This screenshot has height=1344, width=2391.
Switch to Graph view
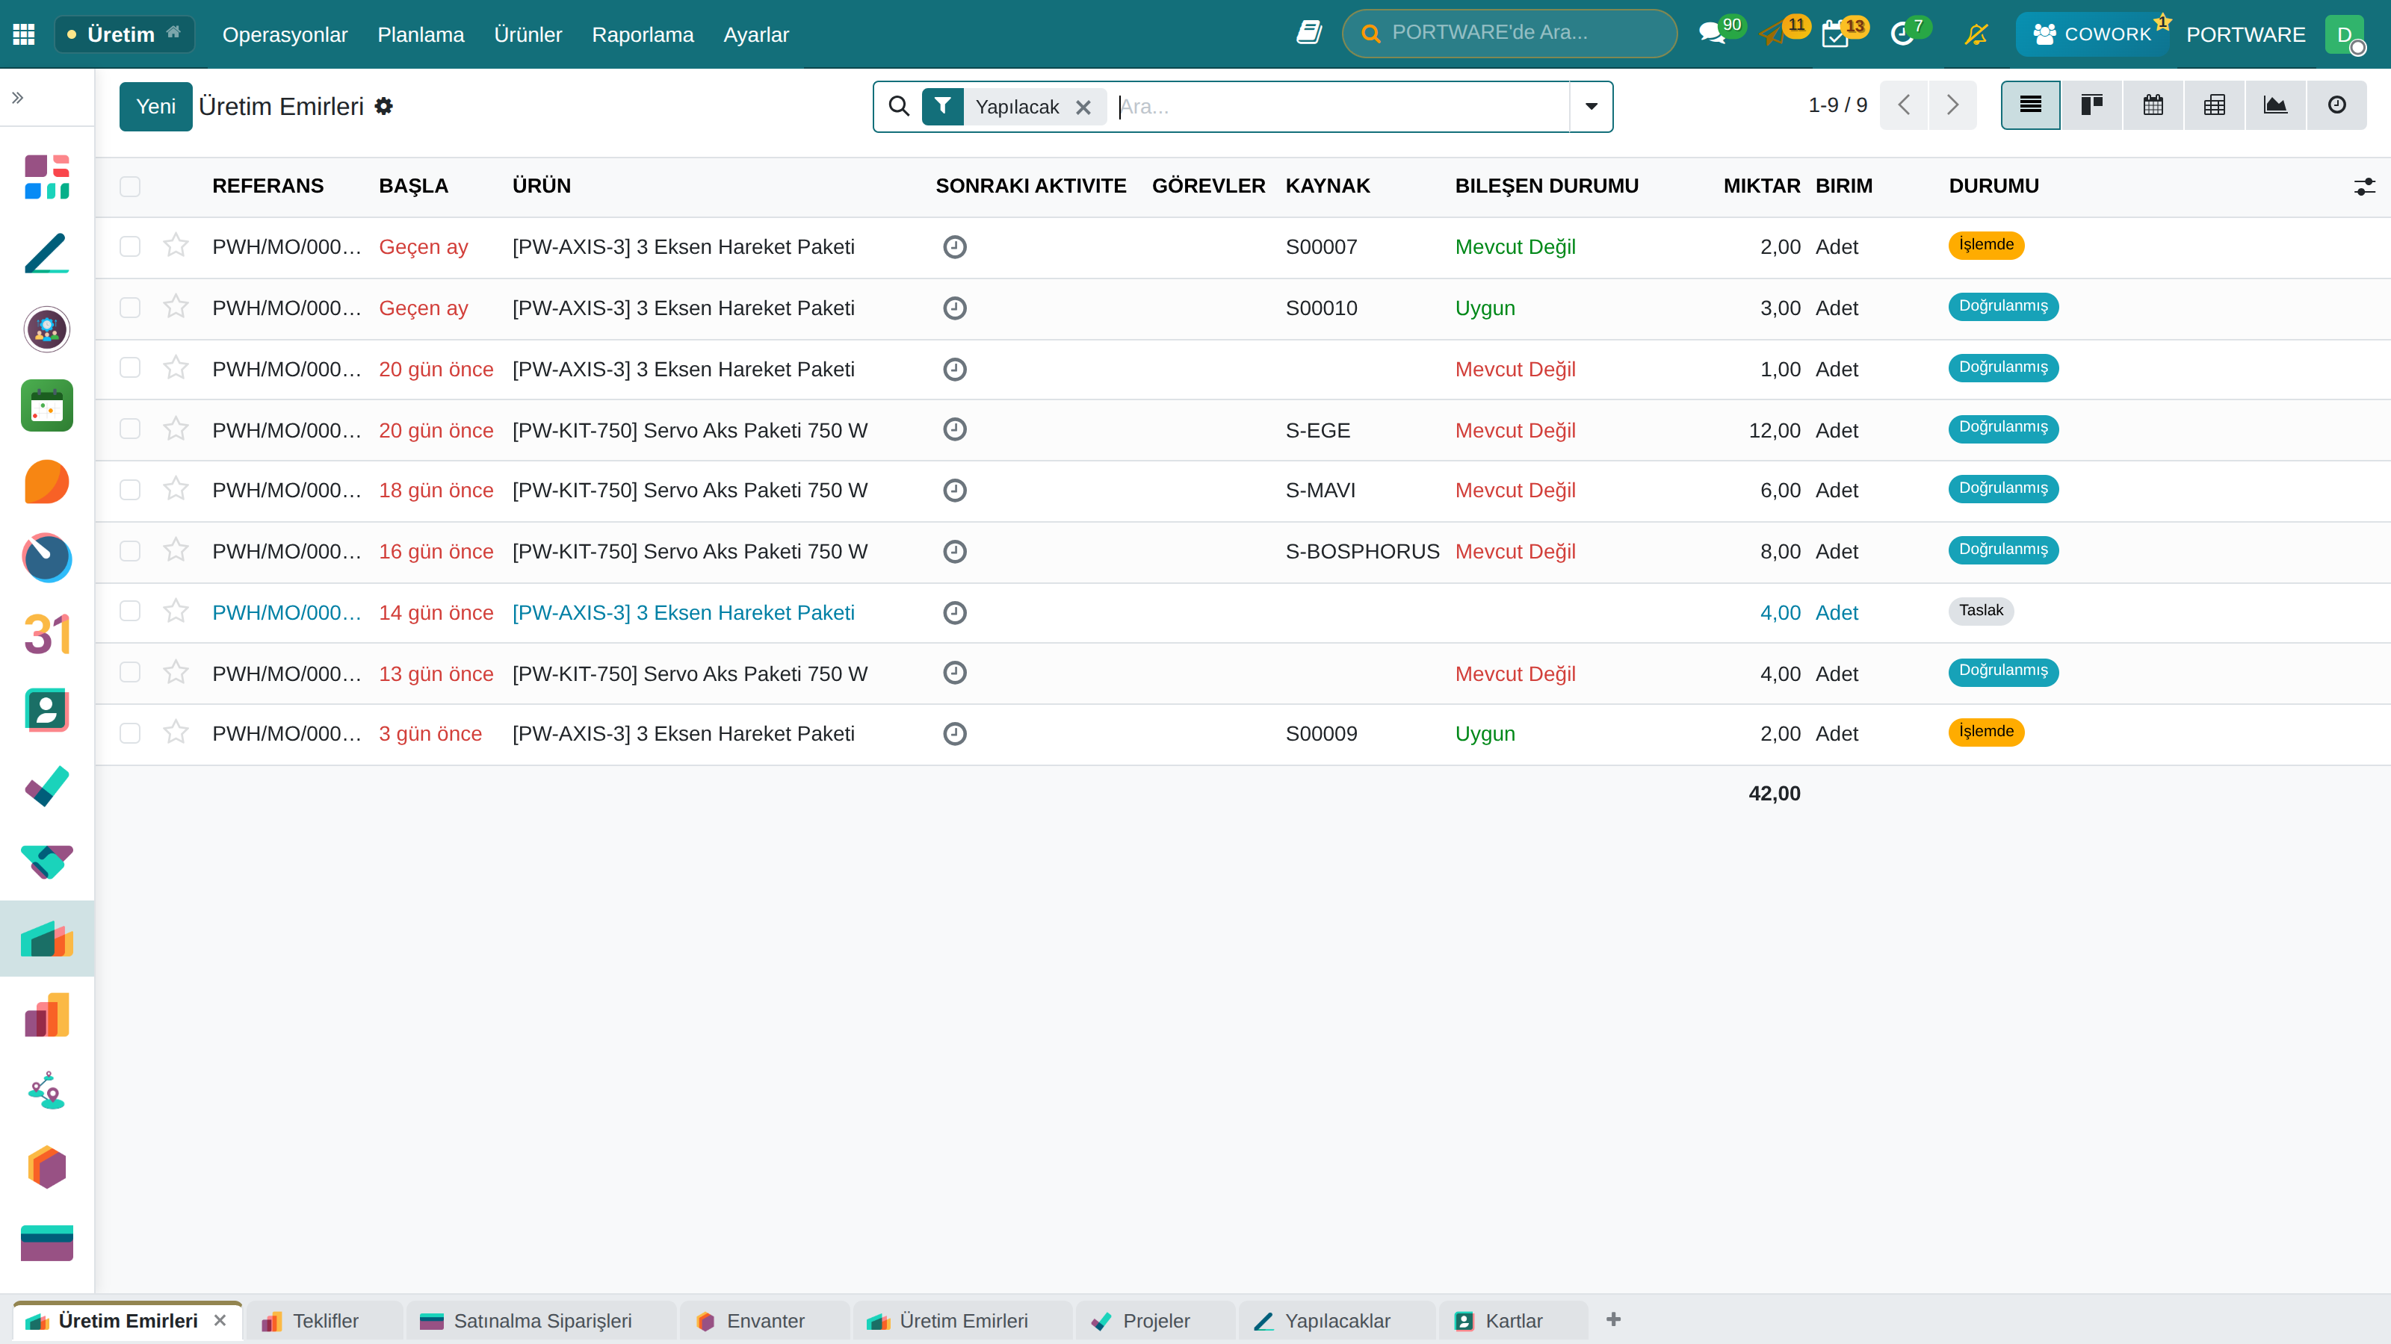point(2275,105)
